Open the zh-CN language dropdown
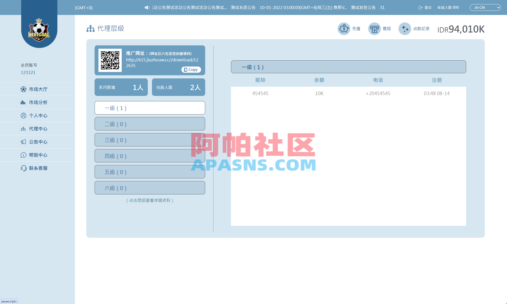This screenshot has width=507, height=304. coord(485,7)
